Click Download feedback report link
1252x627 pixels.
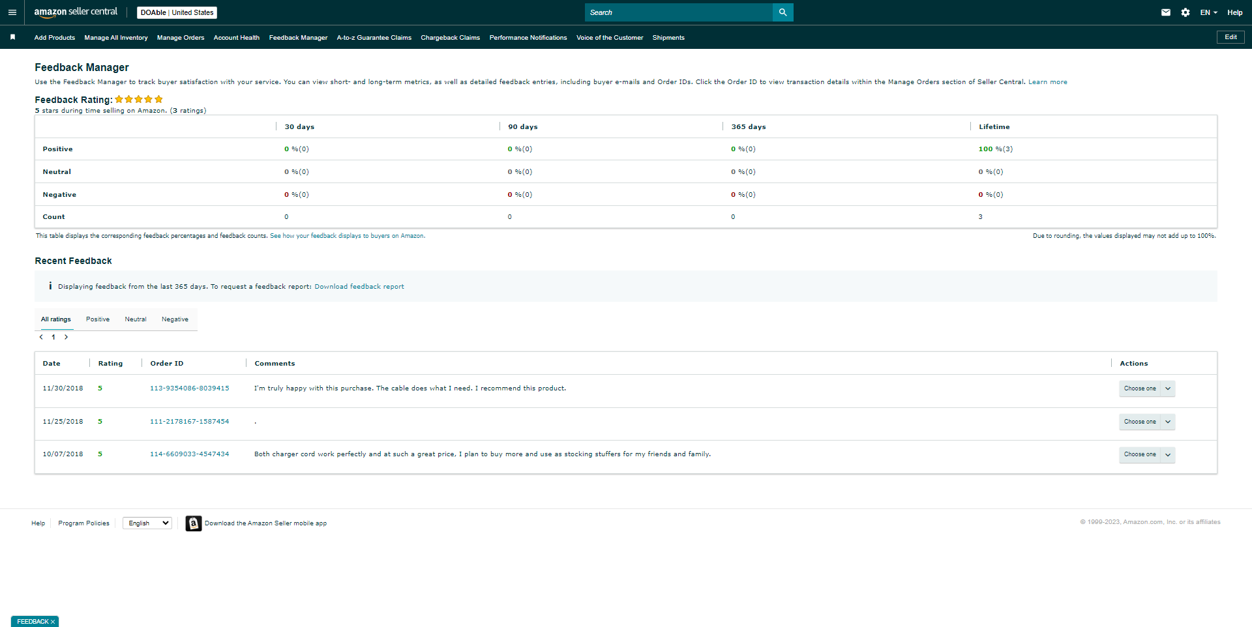click(x=359, y=287)
